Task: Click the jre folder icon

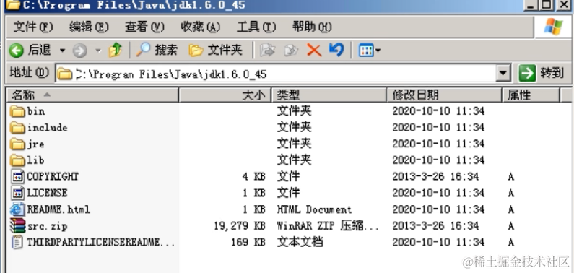Action: point(17,144)
